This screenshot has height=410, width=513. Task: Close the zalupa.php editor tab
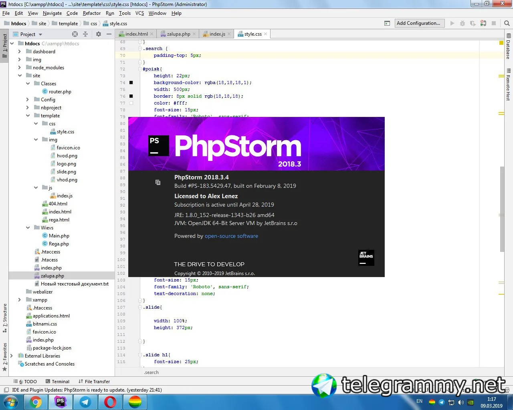[x=194, y=34]
